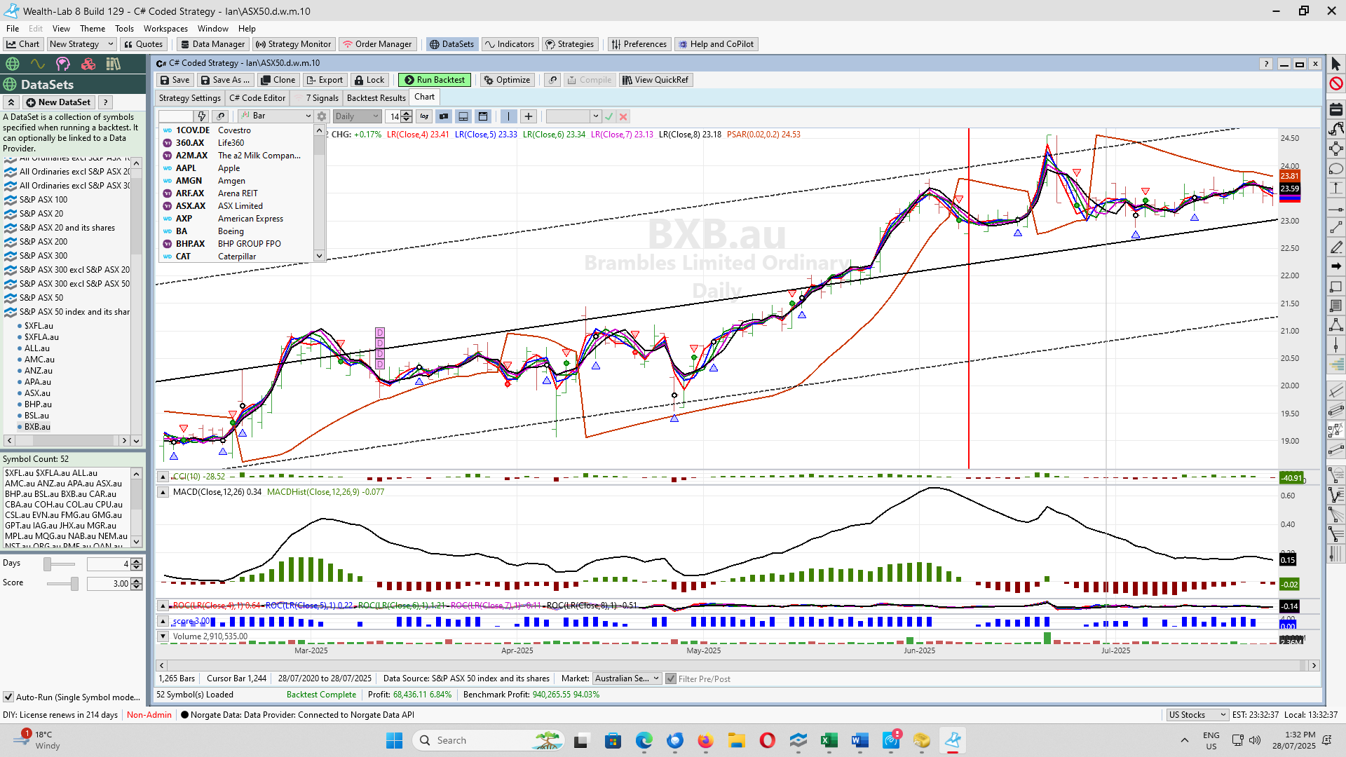The image size is (1346, 757).
Task: Click the Lock button
Action: 369,80
